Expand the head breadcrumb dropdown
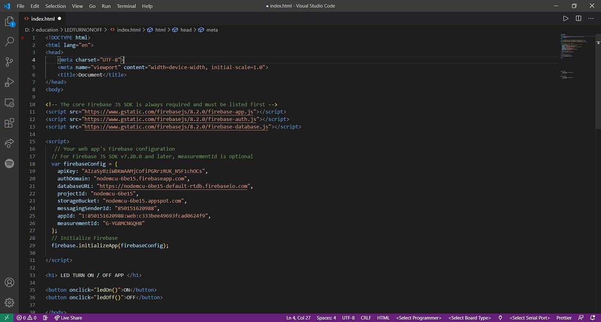Image resolution: width=601 pixels, height=322 pixels. [x=186, y=30]
